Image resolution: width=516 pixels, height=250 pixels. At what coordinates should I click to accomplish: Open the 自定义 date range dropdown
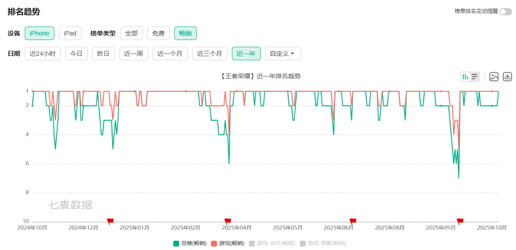coord(283,54)
